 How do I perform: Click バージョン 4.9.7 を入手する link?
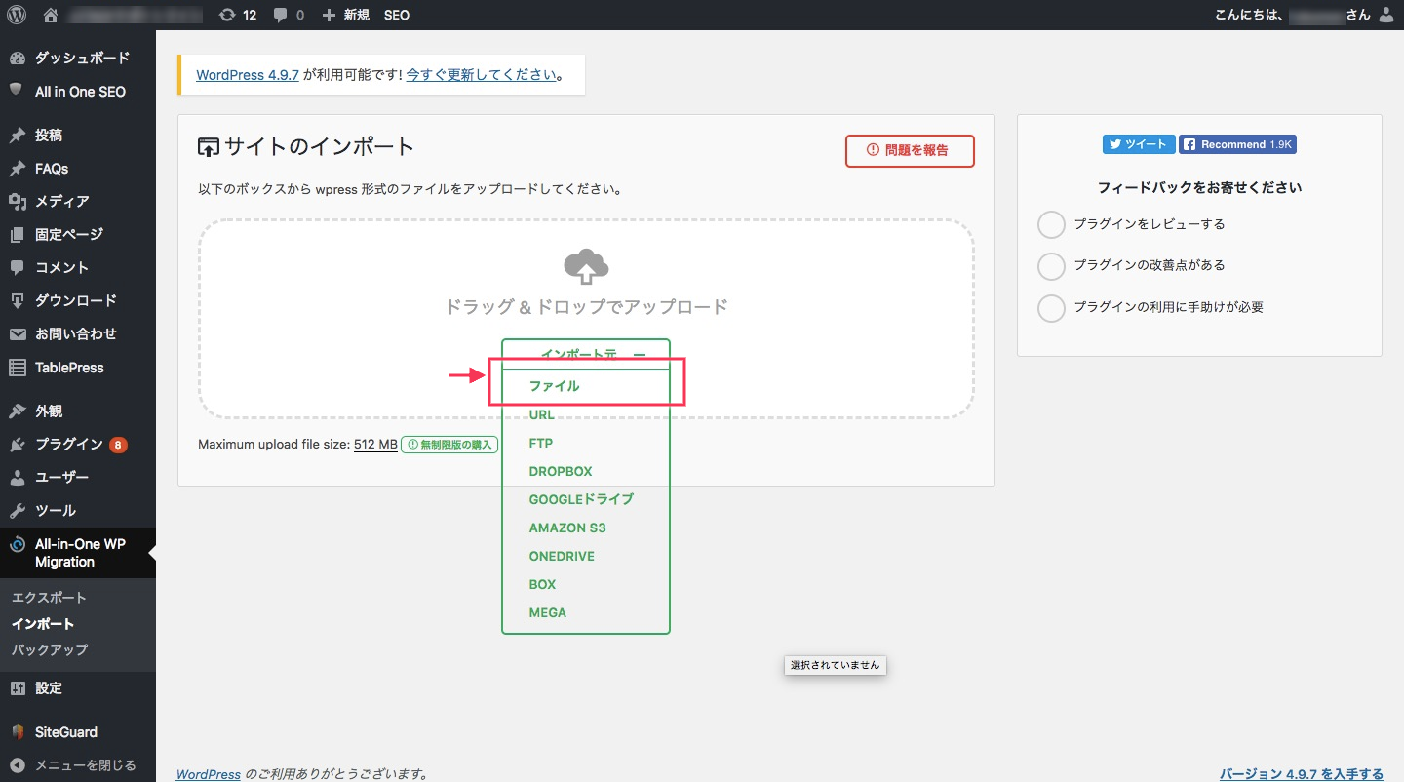pos(1302,774)
